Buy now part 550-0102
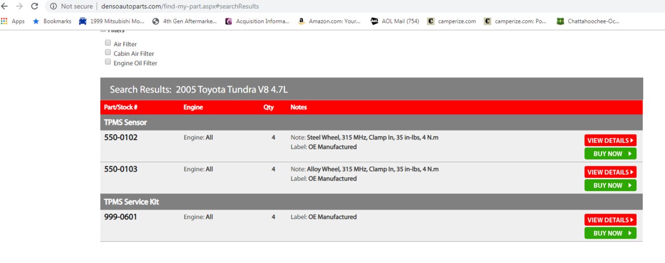Screen dimensions: 665x263 click(610, 154)
